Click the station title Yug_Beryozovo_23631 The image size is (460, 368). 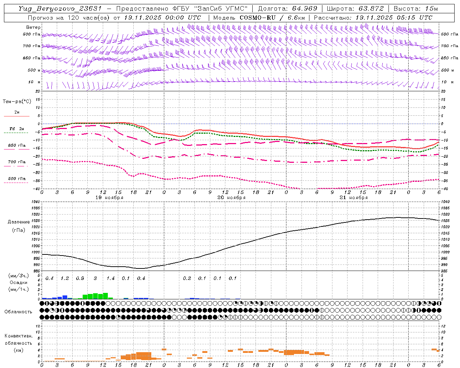[60, 9]
